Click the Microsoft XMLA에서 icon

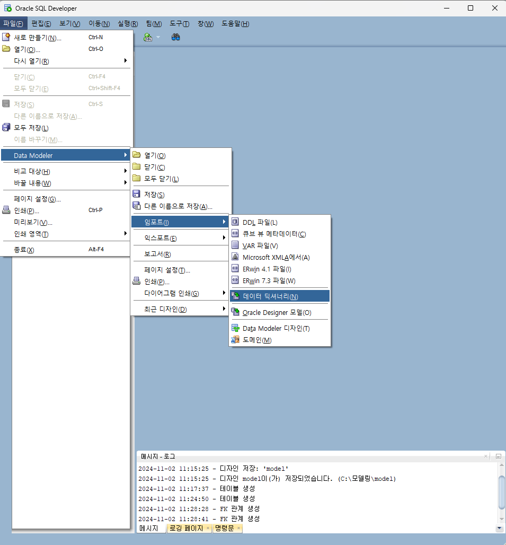click(235, 257)
